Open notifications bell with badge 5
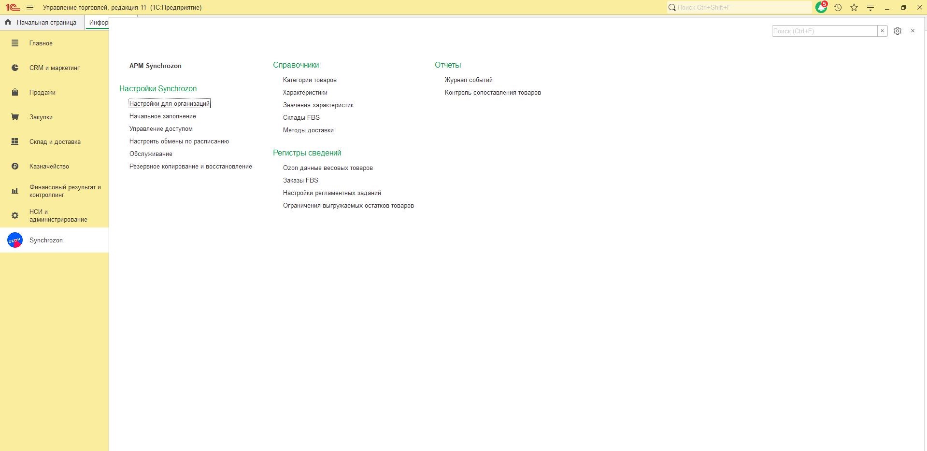 (821, 7)
